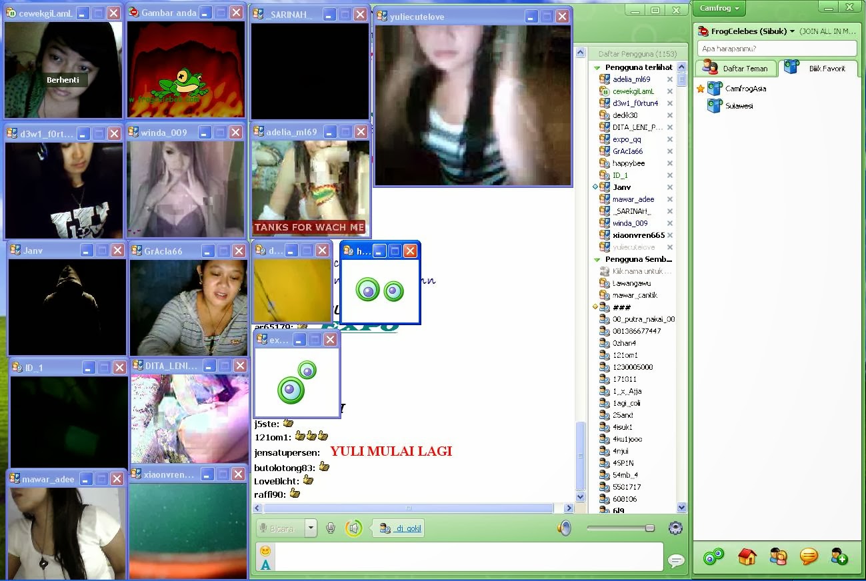Toggle the microphone icon beside Bicara
The height and width of the screenshot is (581, 866).
click(x=330, y=528)
